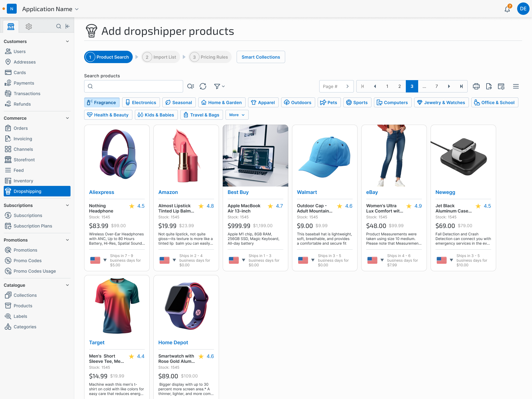The image size is (532, 399).
Task: Open the settings gear tab in sidebar
Action: coord(29,26)
